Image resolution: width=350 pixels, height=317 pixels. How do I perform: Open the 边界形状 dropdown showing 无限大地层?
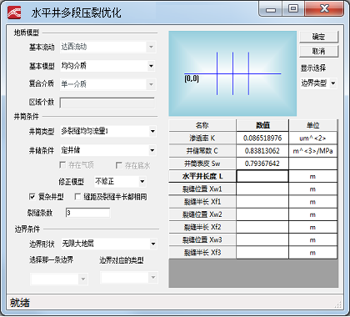[109, 244]
